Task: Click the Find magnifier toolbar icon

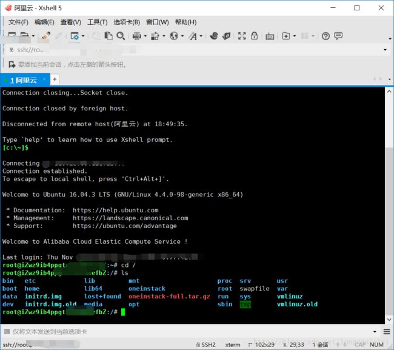Action: click(x=121, y=36)
